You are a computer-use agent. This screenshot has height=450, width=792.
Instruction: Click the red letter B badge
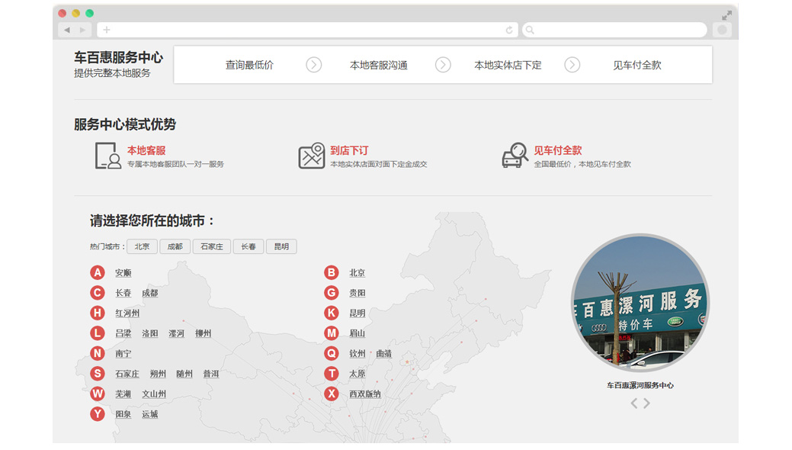332,272
